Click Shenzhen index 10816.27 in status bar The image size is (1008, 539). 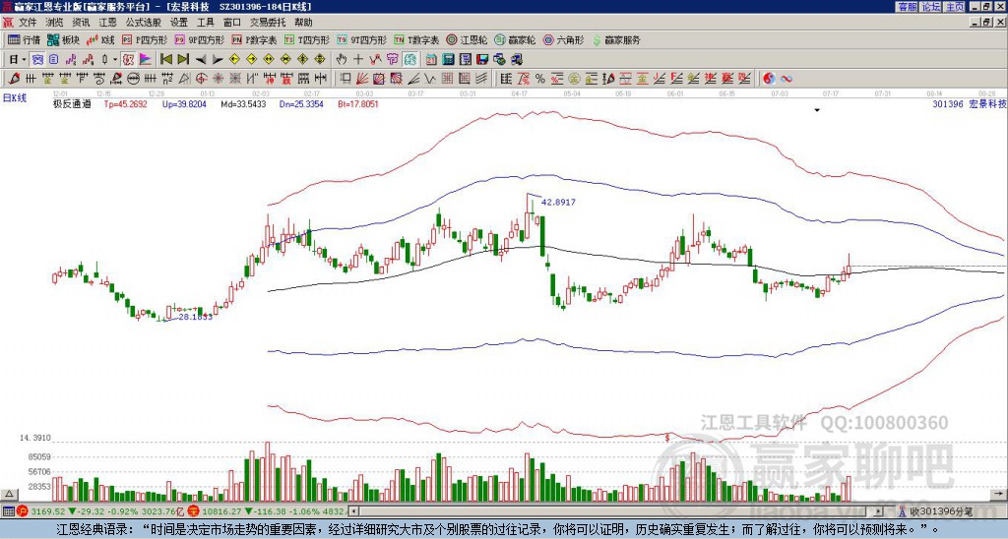[x=220, y=511]
